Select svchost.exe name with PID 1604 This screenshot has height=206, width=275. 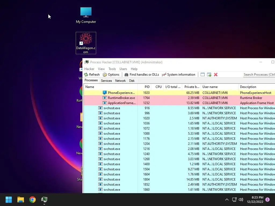(x=112, y=174)
